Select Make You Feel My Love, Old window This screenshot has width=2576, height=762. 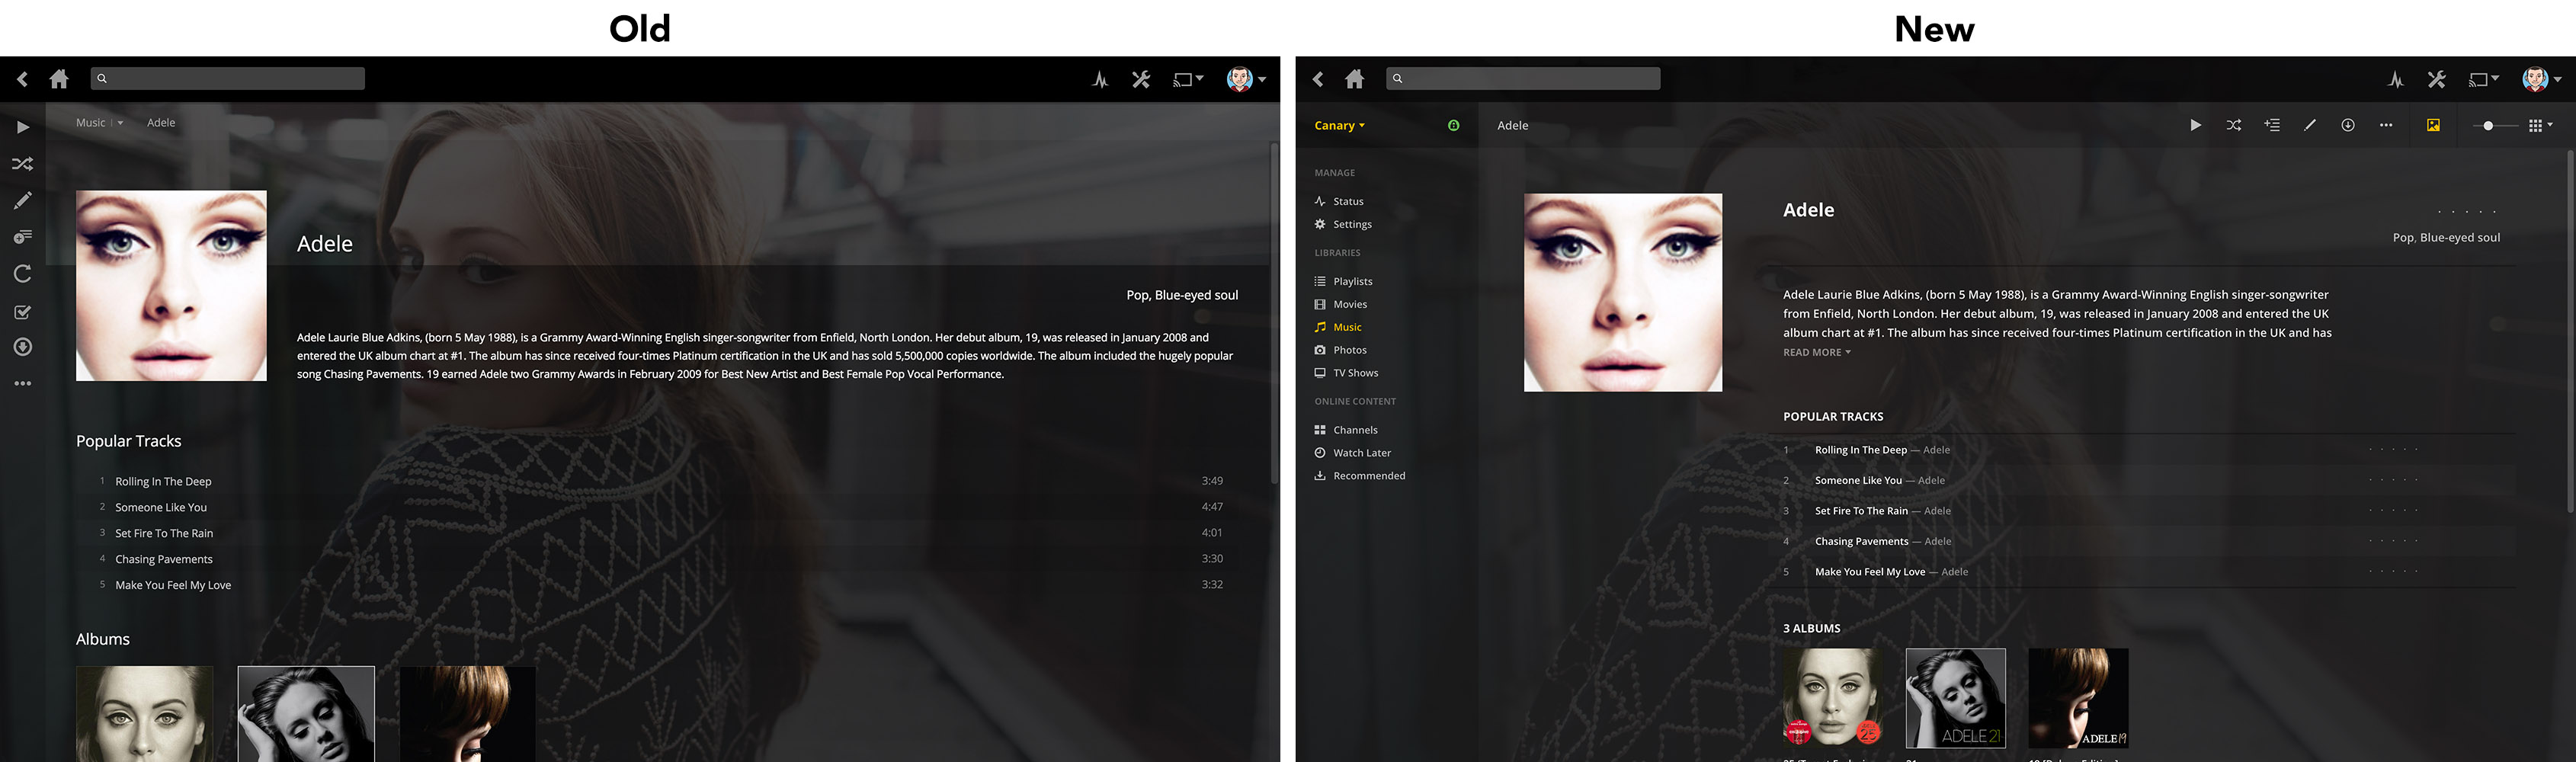pyautogui.click(x=173, y=585)
